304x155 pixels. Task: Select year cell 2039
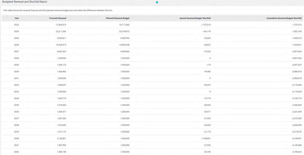[16, 132]
